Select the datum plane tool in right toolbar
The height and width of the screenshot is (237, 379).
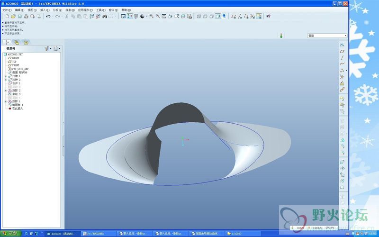(x=342, y=51)
